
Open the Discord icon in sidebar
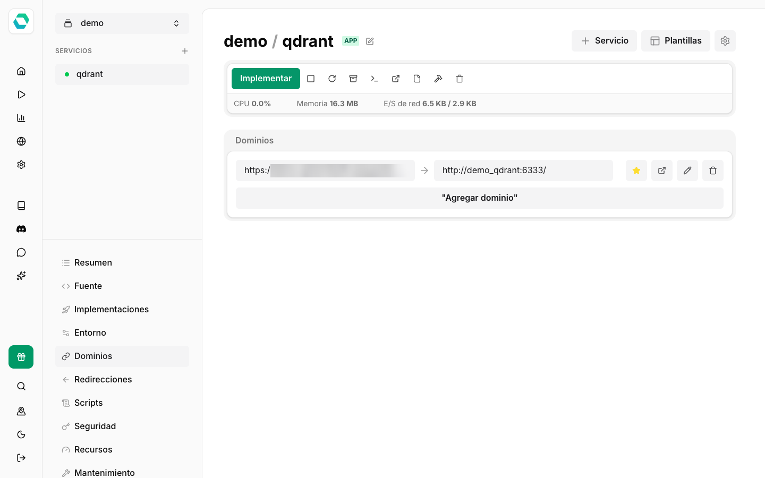[x=21, y=229]
